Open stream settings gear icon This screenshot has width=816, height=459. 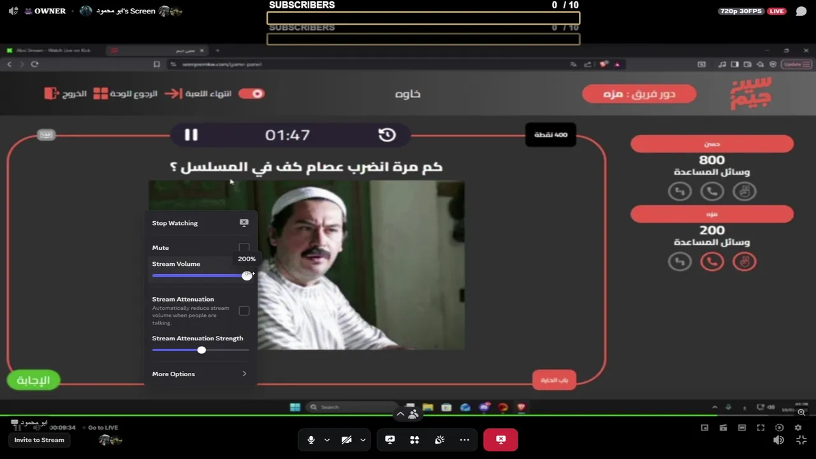pyautogui.click(x=798, y=428)
